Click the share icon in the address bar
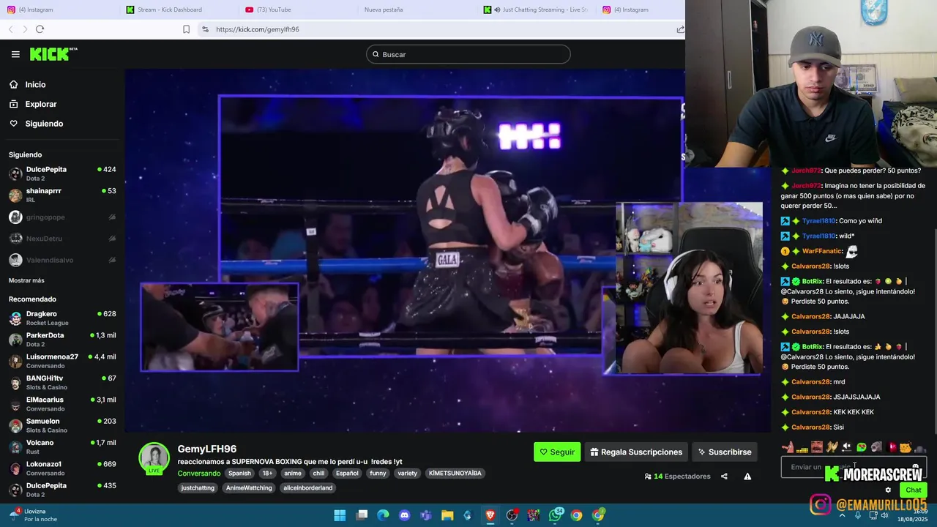The image size is (937, 527). [x=680, y=29]
